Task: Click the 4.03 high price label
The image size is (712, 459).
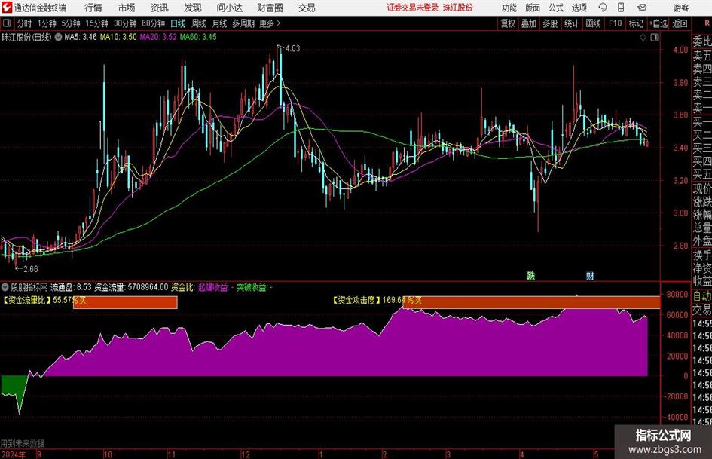Action: click(x=293, y=49)
